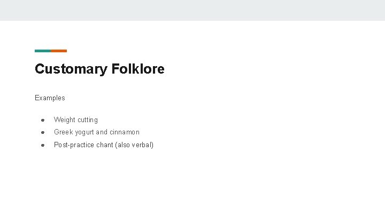Click the orange segment of the accent bar
The image size is (385, 216).
click(59, 51)
